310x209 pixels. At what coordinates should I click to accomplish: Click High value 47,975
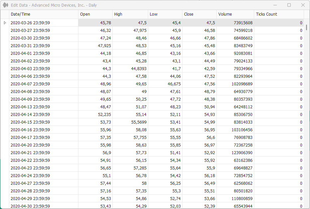(130, 31)
